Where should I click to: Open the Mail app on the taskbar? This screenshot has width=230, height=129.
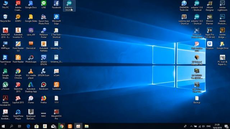[x=54, y=126]
